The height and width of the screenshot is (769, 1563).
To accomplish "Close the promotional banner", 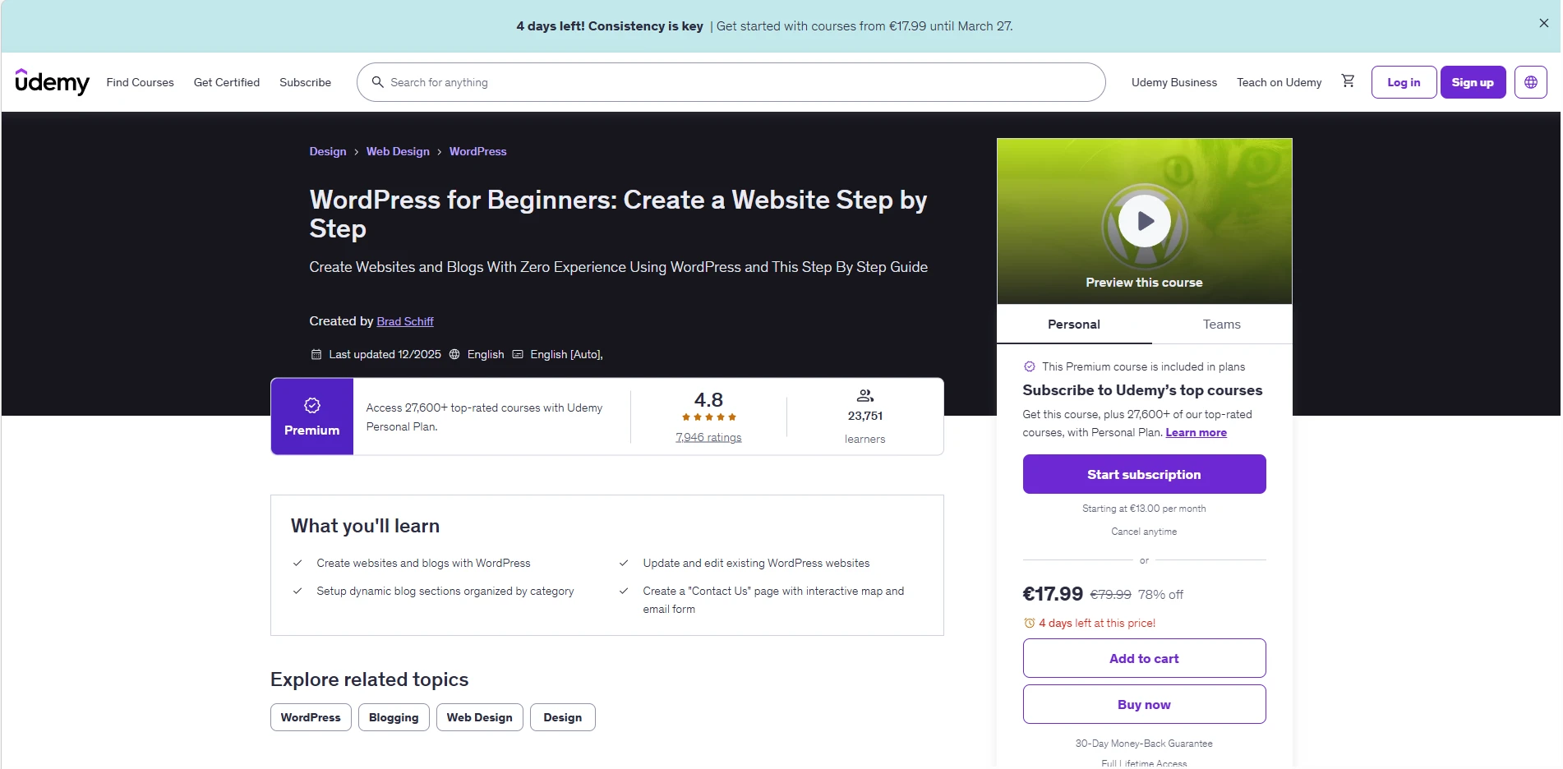I will [x=1542, y=22].
